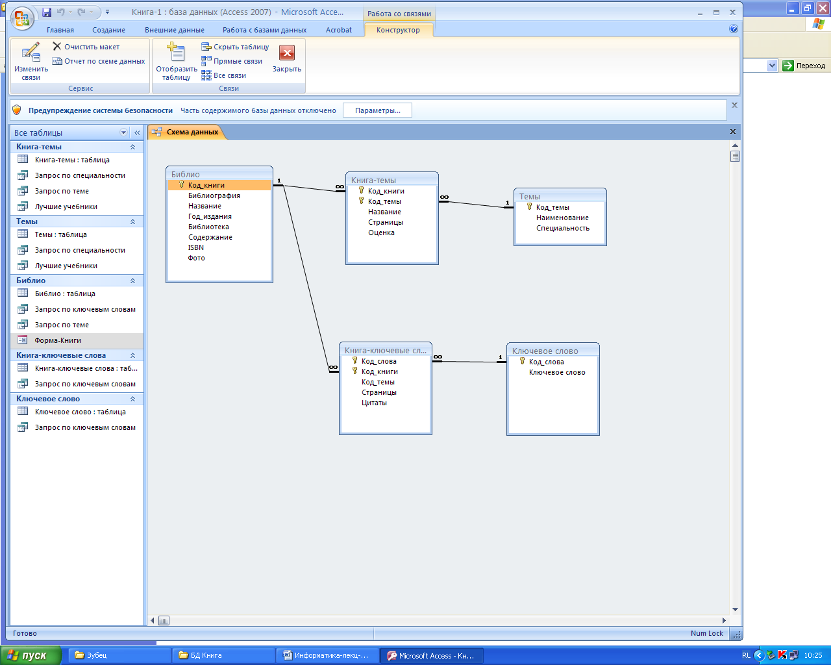The height and width of the screenshot is (665, 831).
Task: Select Книга-ключевые слова table item
Action: [77, 368]
